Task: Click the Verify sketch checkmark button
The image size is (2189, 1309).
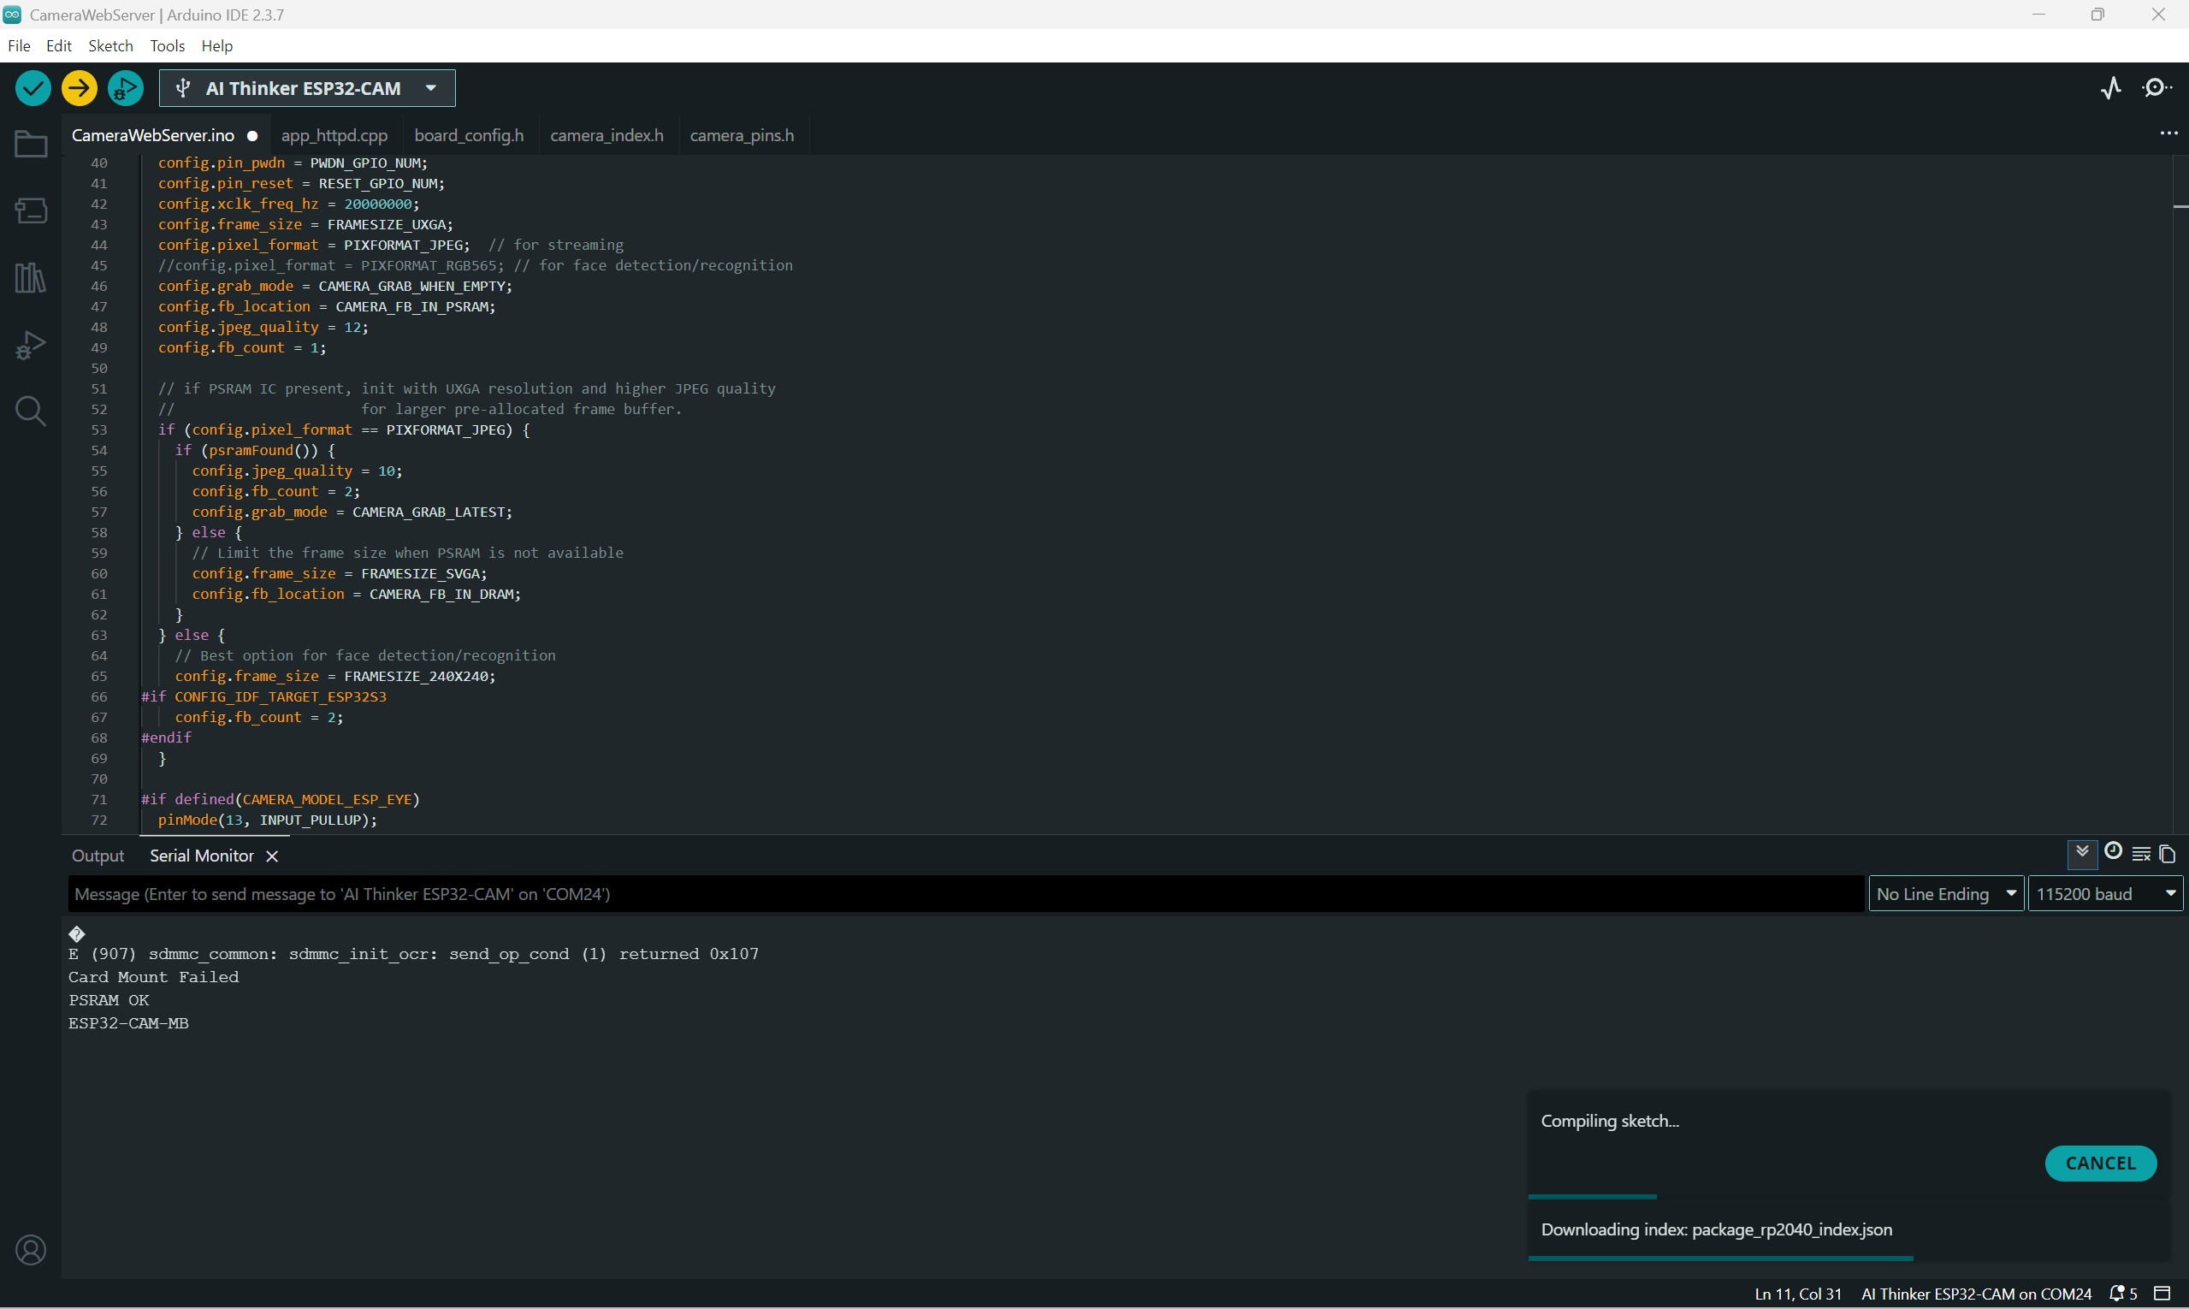Action: pyautogui.click(x=33, y=88)
